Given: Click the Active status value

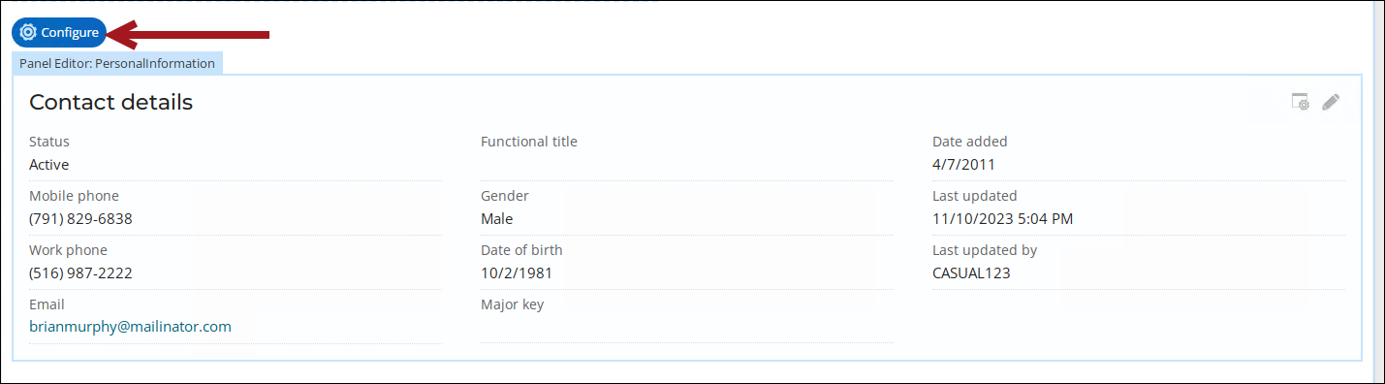Looking at the screenshot, I should (48, 165).
